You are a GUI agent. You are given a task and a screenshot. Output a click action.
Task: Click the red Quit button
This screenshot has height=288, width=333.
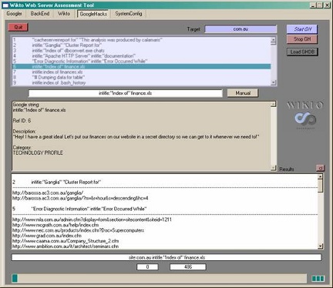[x=18, y=27]
